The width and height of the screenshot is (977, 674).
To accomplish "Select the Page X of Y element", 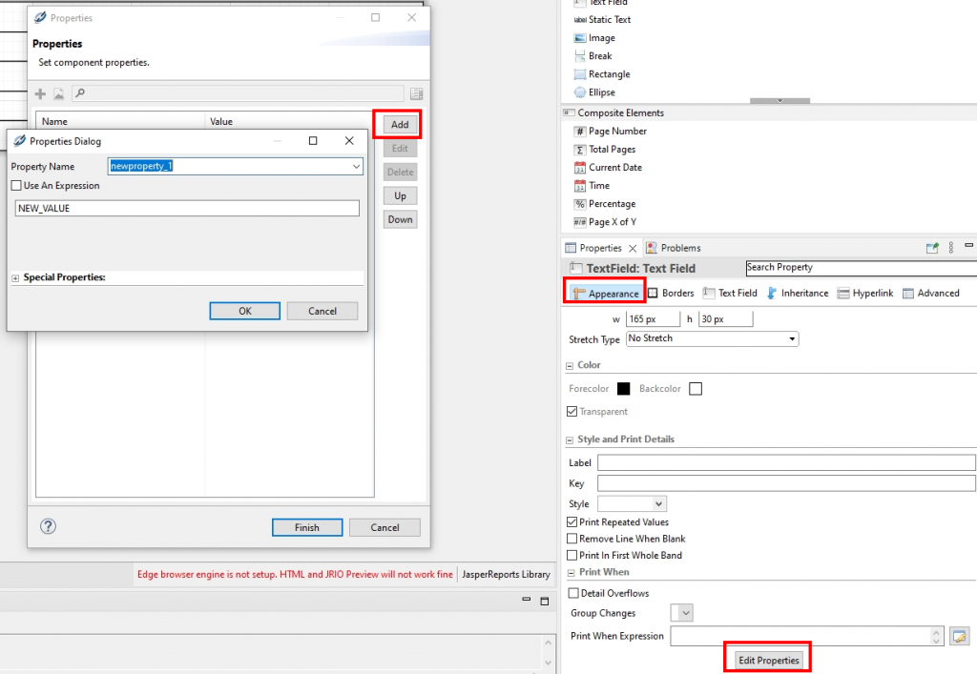I will coord(605,221).
